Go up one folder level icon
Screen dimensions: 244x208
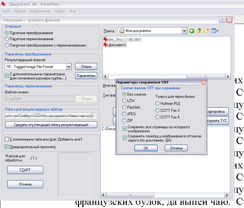click(199, 31)
